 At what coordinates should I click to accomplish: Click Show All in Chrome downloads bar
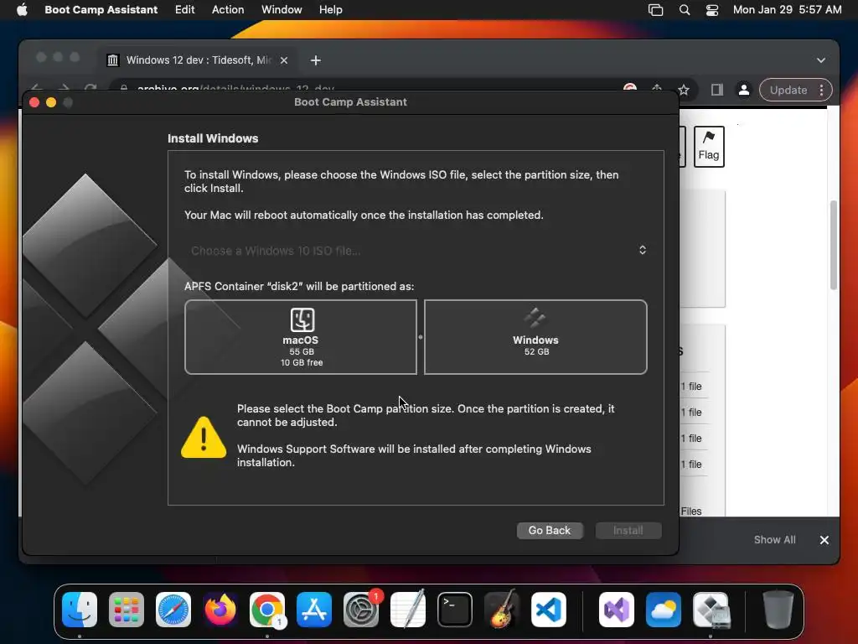[x=774, y=539]
